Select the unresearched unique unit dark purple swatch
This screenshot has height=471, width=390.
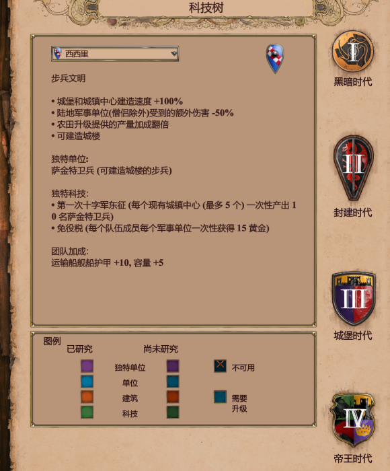click(173, 366)
